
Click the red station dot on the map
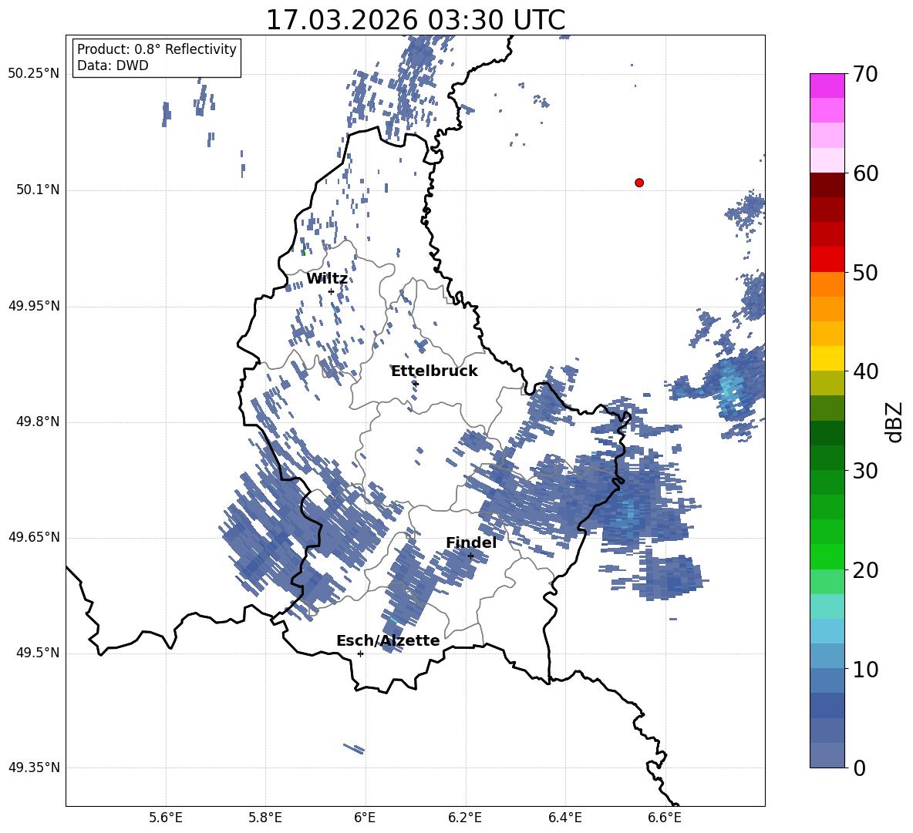tap(639, 183)
